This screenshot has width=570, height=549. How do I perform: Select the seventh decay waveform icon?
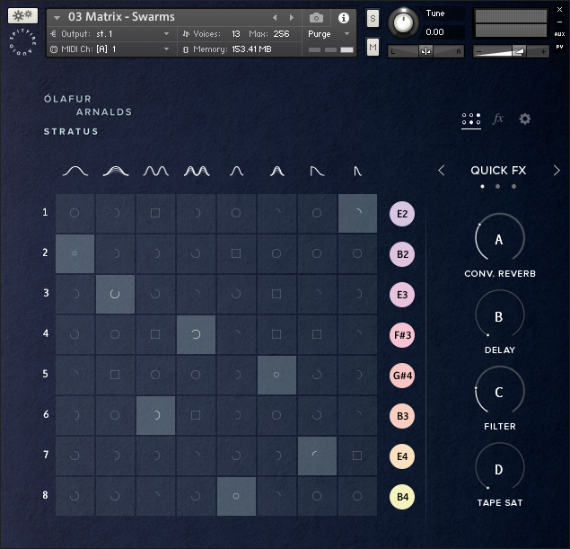coord(317,171)
